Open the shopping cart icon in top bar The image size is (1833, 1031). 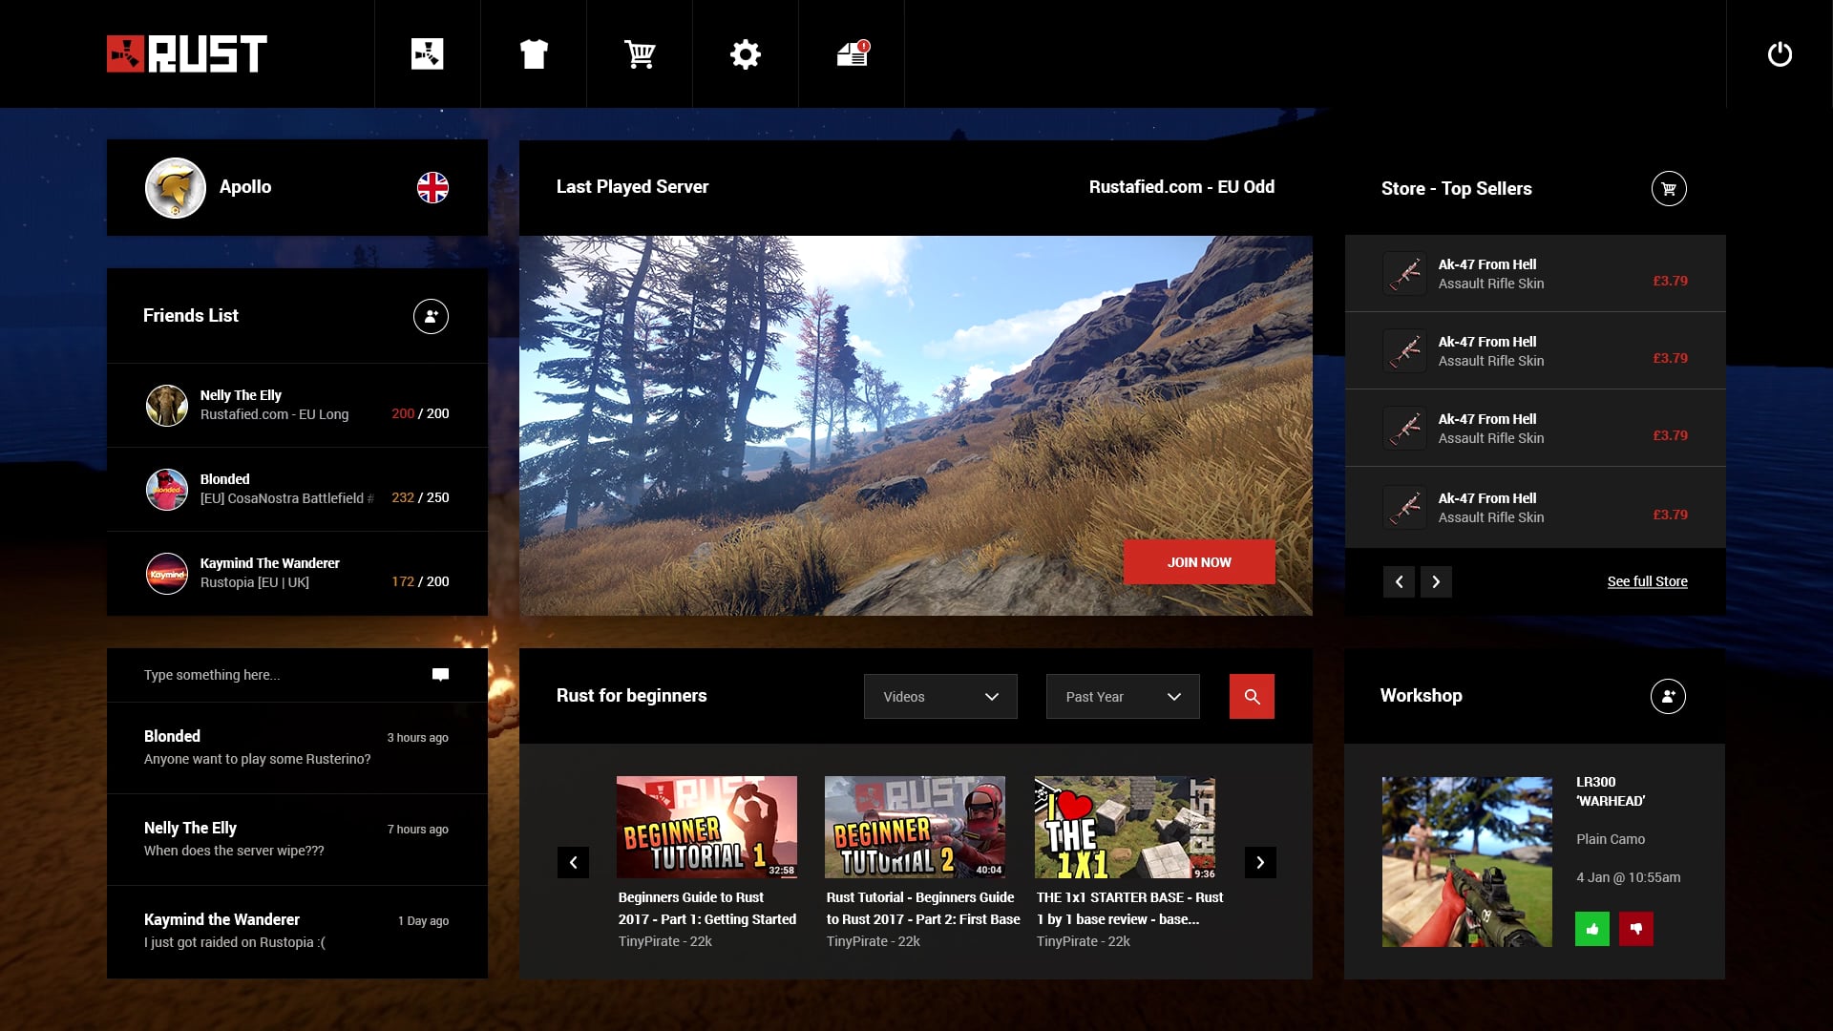[640, 54]
